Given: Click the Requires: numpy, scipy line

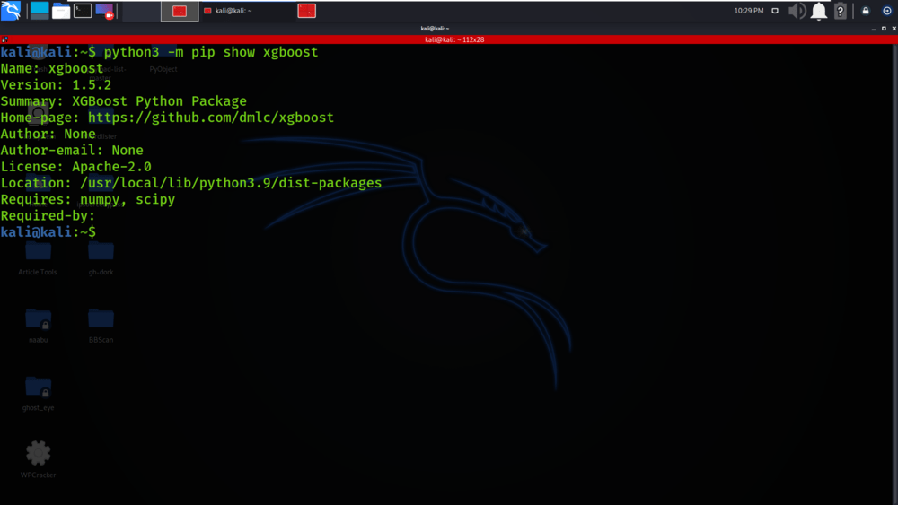Looking at the screenshot, I should click(x=88, y=200).
